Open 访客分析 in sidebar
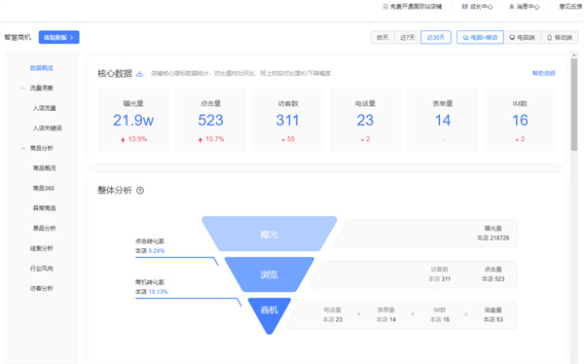This screenshot has width=584, height=364. pos(41,288)
